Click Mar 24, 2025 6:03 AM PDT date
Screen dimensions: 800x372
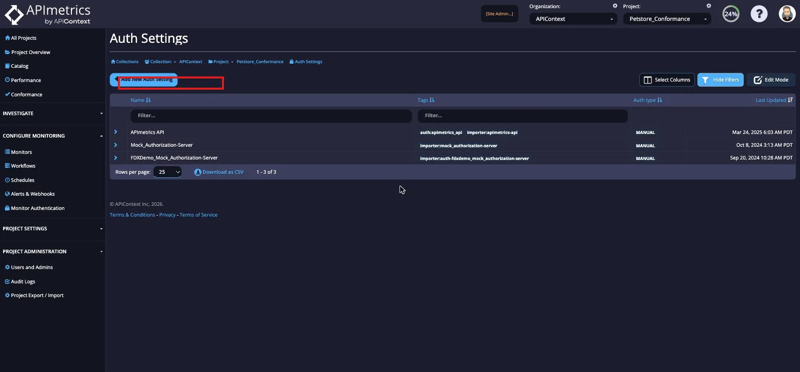(x=762, y=132)
